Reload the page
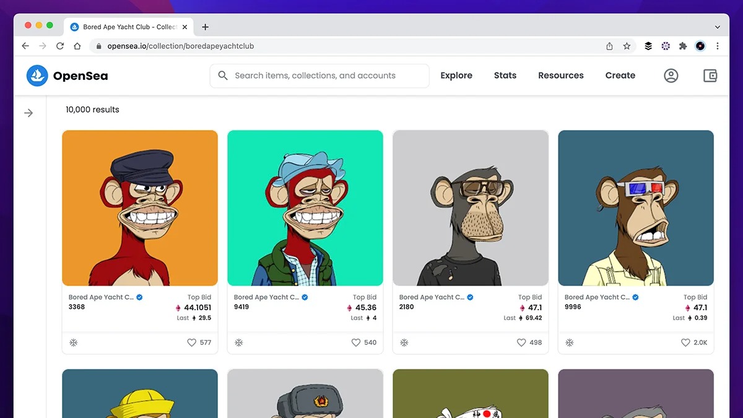Screen dimensions: 743x418 pyautogui.click(x=60, y=46)
